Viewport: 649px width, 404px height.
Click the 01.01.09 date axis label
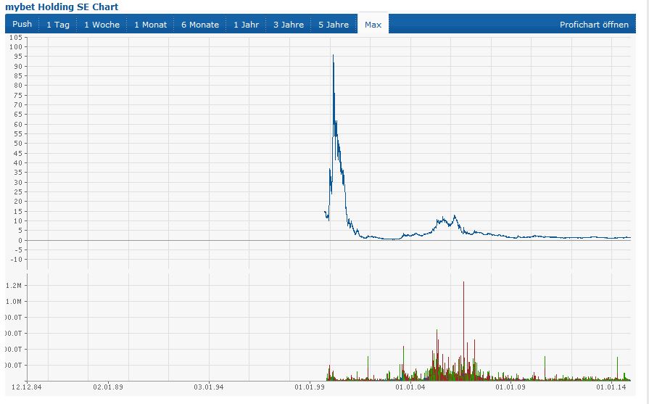pos(510,387)
